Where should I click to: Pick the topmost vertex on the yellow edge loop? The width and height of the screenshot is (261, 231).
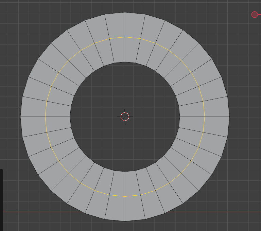pos(125,37)
